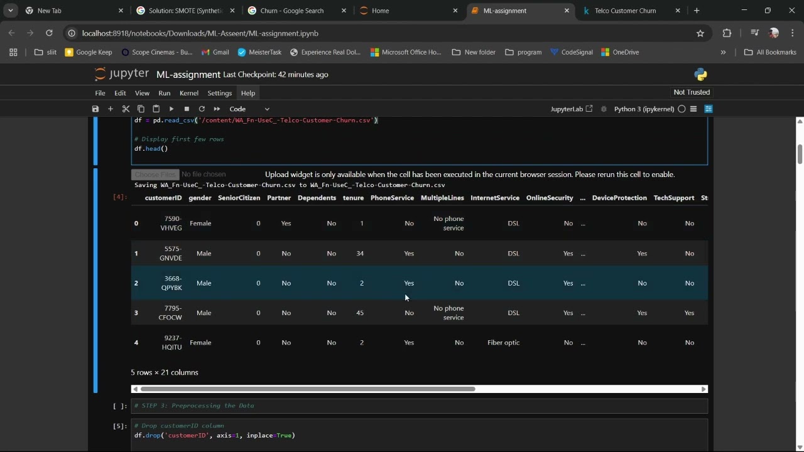Screen dimensions: 804x452
Task: Click the debugger bug icon in notebook toolbar
Action: [x=604, y=109]
